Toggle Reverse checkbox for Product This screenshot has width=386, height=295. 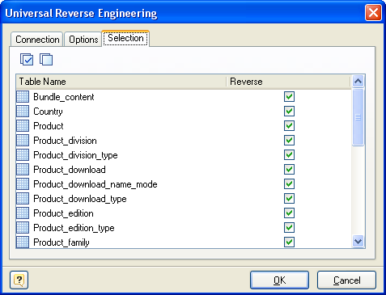point(289,126)
